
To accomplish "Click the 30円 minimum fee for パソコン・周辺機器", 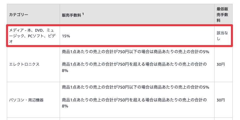I will click(x=221, y=100).
